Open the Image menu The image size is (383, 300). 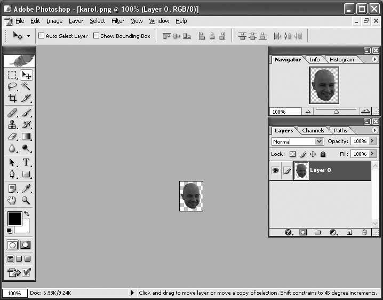pos(54,21)
